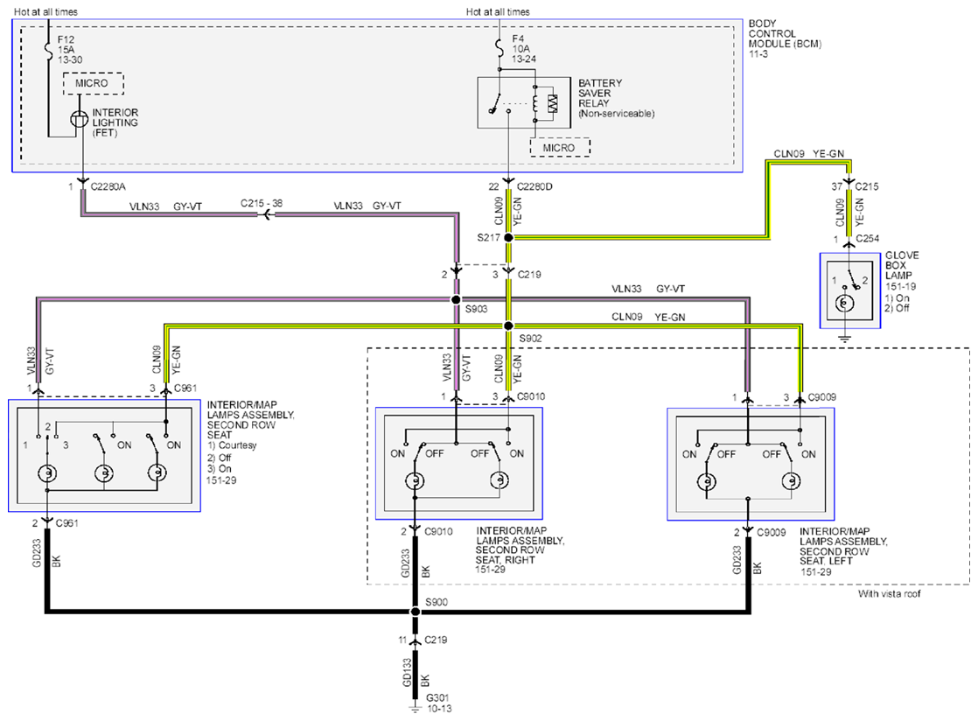Image resolution: width=978 pixels, height=721 pixels.
Task: Click the INTERIOR LIGHTING (FET) label
Action: pyautogui.click(x=115, y=122)
